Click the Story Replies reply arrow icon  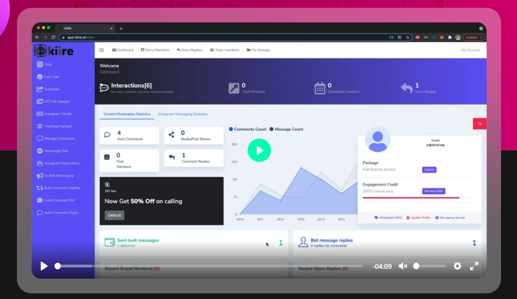click(x=407, y=88)
